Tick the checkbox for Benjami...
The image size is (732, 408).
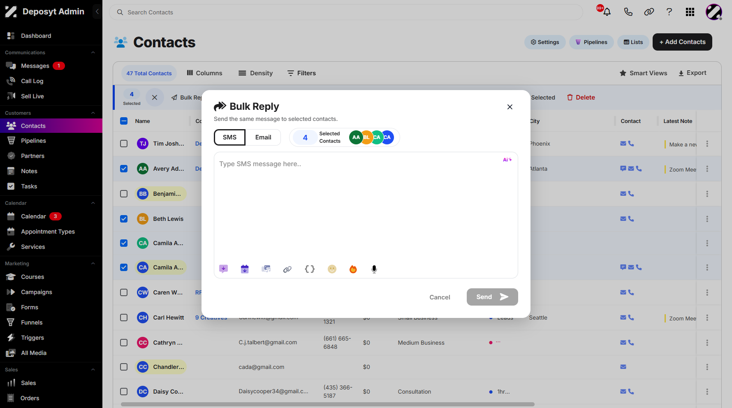(x=124, y=194)
